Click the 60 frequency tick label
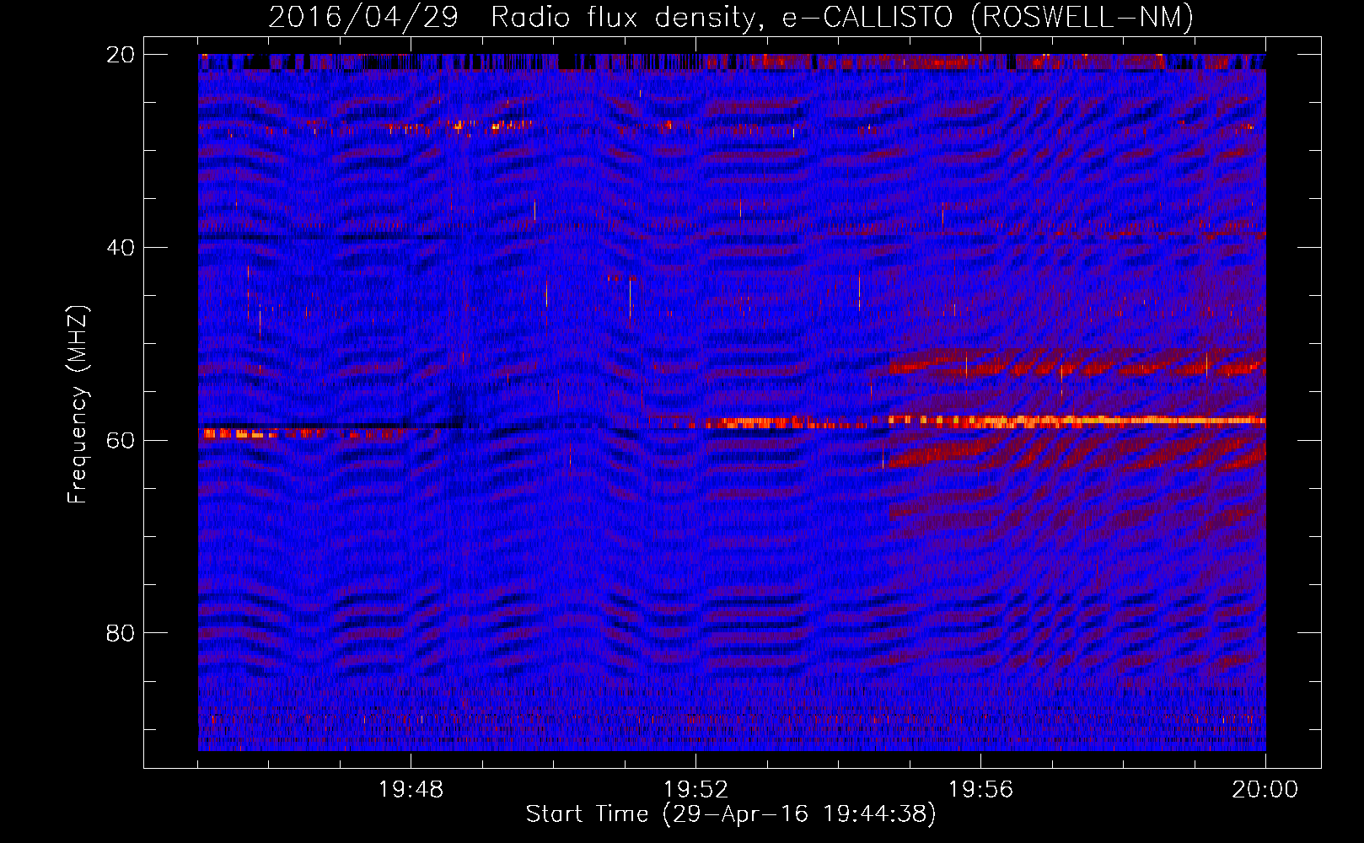This screenshot has width=1364, height=843. click(x=120, y=440)
